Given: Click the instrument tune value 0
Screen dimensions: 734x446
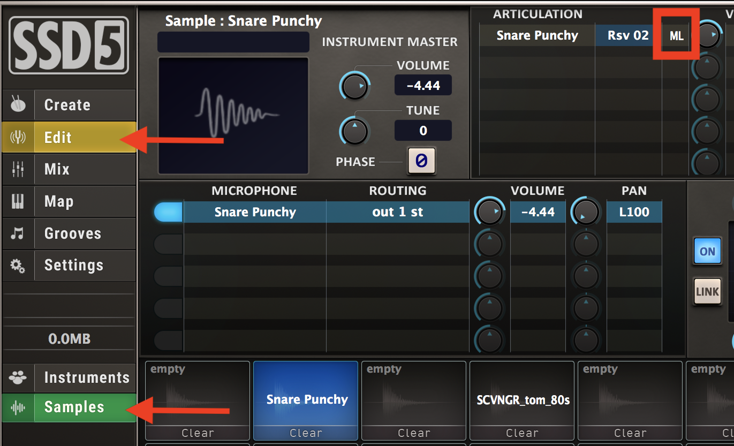Looking at the screenshot, I should click(423, 131).
